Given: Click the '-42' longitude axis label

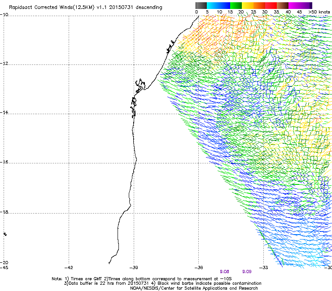Looking at the screenshot, I should click(x=69, y=268).
